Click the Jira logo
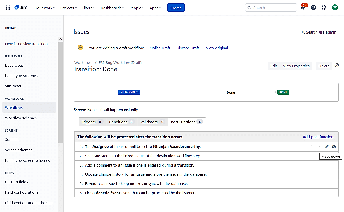 click(x=21, y=8)
